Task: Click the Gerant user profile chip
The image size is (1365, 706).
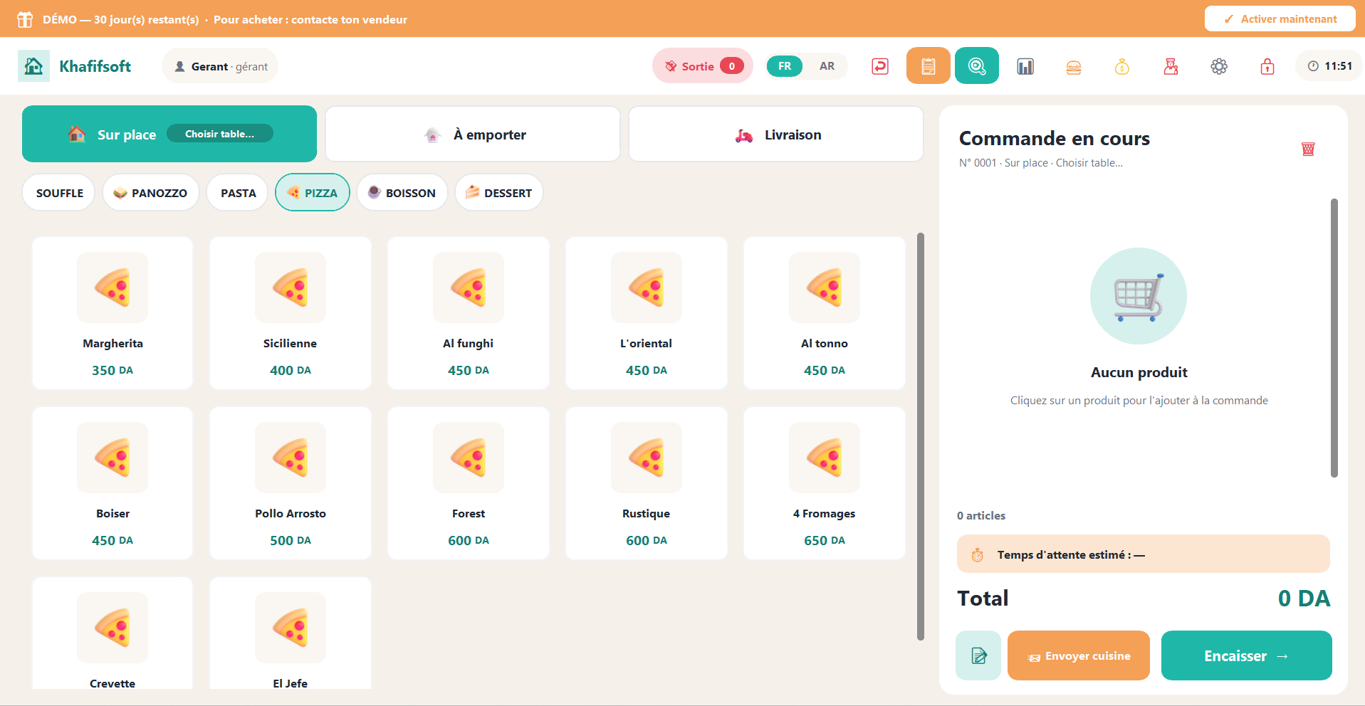Action: point(220,66)
